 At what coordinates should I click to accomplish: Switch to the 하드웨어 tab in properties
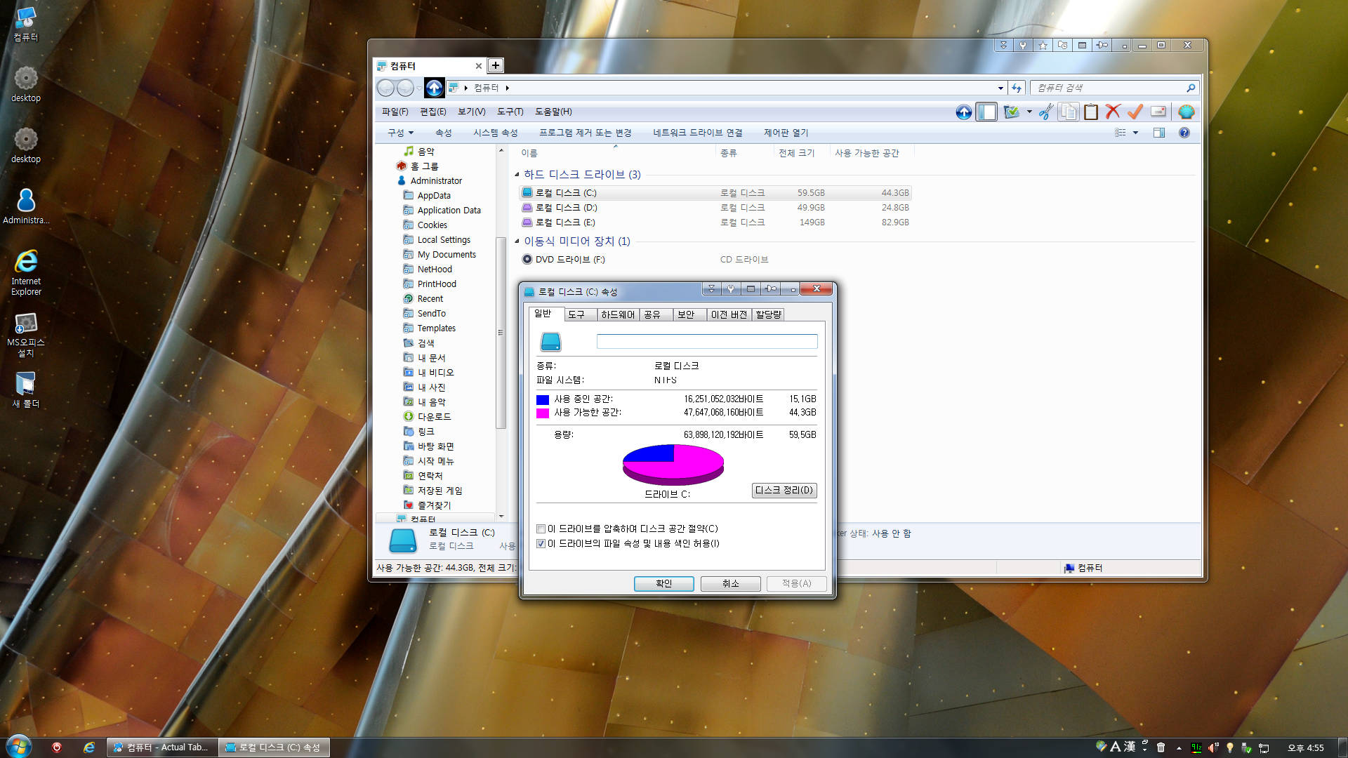(x=618, y=314)
